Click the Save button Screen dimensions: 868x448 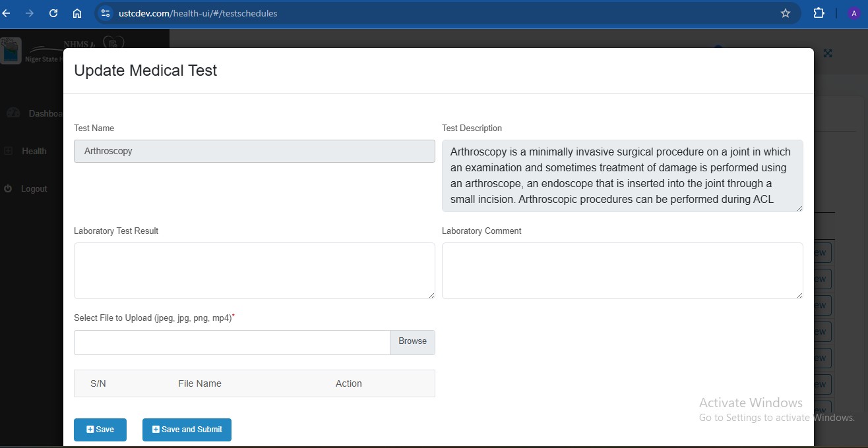[x=100, y=430]
